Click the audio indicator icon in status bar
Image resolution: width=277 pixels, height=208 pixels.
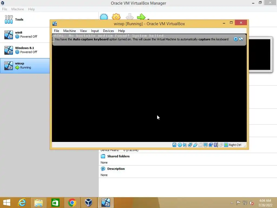(x=185, y=145)
